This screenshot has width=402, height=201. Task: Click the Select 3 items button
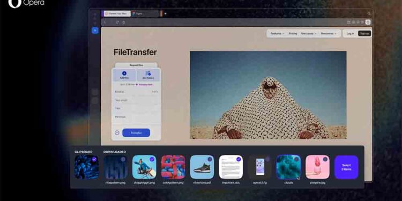[346, 167]
